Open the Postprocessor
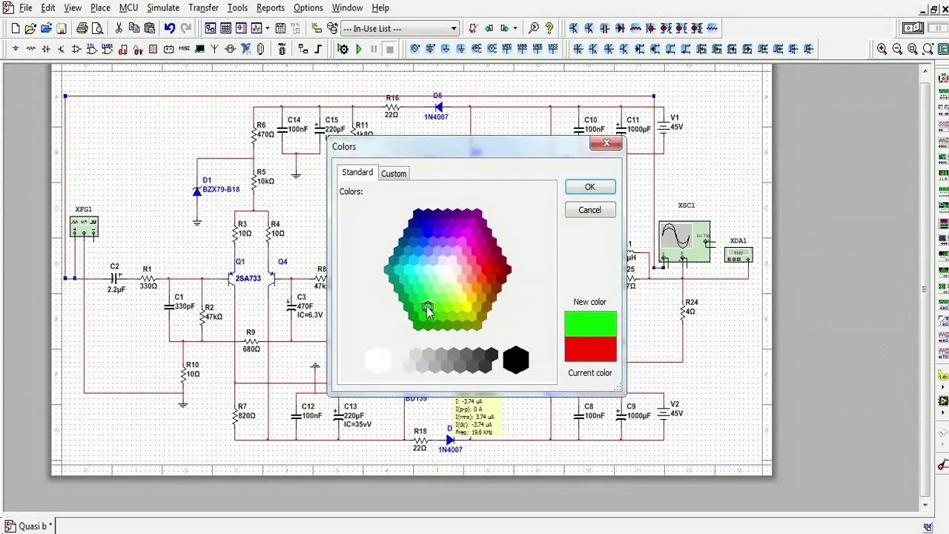 coord(280,28)
